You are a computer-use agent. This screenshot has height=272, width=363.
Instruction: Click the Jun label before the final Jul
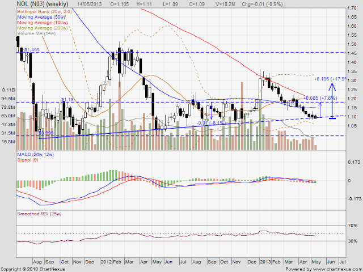(331, 262)
